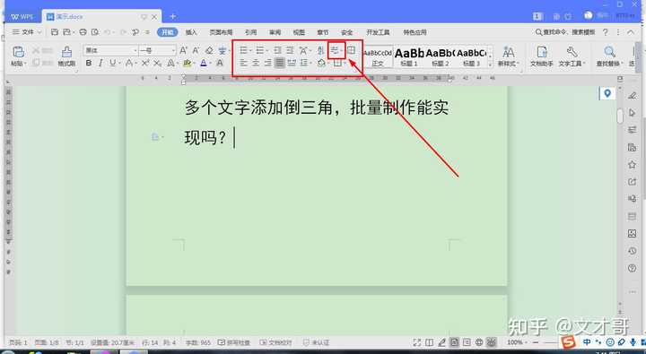Screen dimensions: 646x354
Task: Click the character shading A icon
Action: pos(220,63)
